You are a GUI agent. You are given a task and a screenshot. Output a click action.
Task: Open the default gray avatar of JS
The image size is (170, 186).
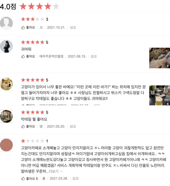[x=6, y=23]
